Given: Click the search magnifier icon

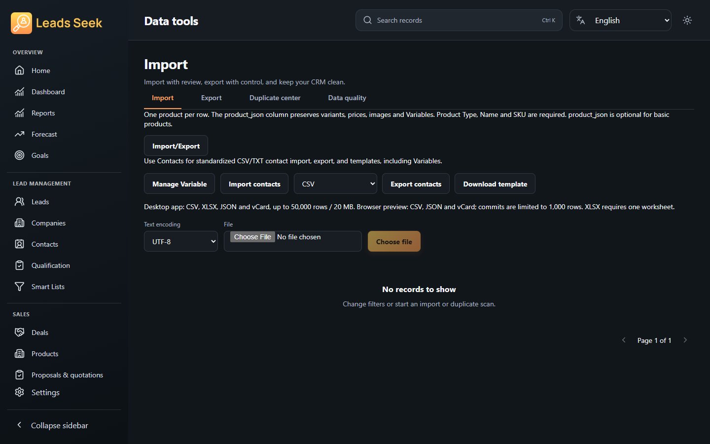Looking at the screenshot, I should click(368, 20).
